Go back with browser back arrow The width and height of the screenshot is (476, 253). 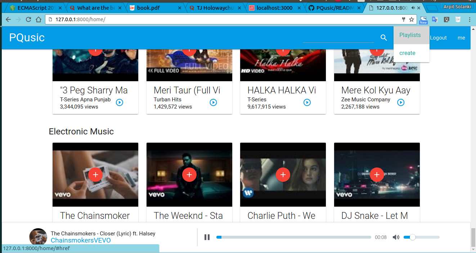tap(8, 19)
